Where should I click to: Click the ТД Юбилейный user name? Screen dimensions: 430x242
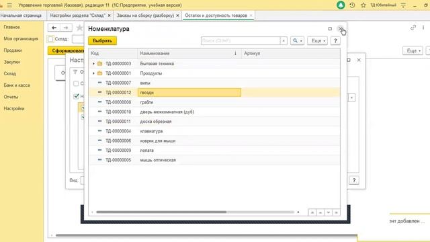point(383,5)
